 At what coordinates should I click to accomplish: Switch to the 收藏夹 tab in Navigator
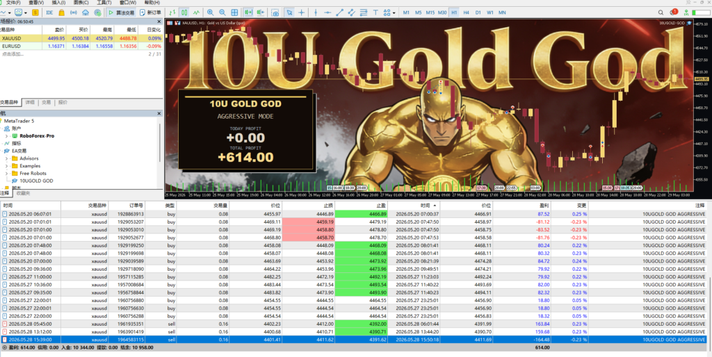click(x=23, y=193)
